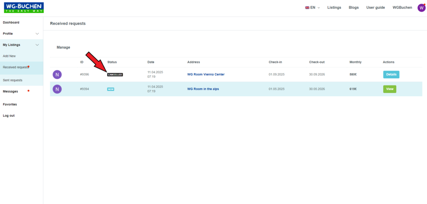
Task: Collapse the My Listings sidebar section
Action: [x=22, y=45]
